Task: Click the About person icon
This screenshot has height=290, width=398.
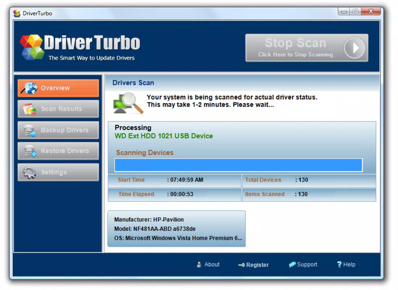Action: (x=199, y=265)
